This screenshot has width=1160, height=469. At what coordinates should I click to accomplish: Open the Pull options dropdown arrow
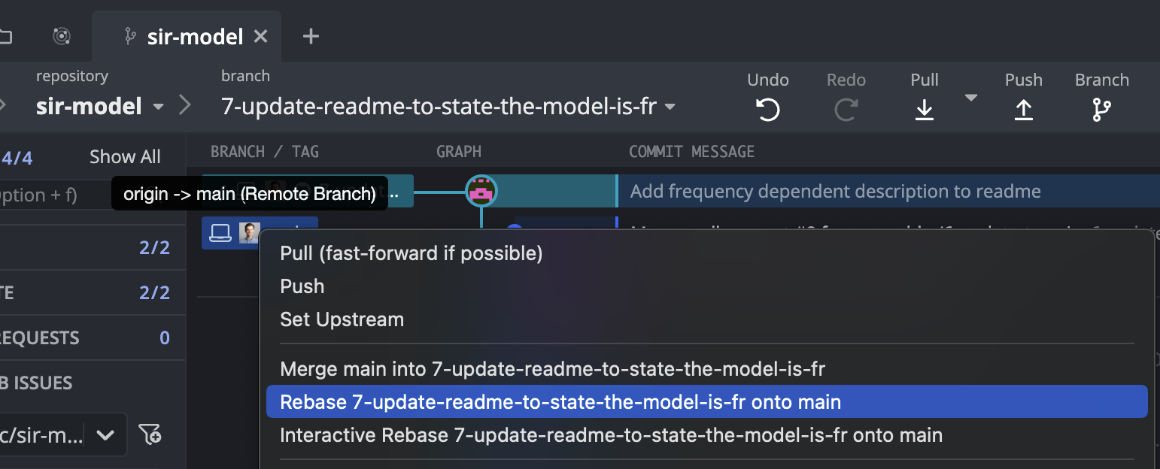[971, 98]
